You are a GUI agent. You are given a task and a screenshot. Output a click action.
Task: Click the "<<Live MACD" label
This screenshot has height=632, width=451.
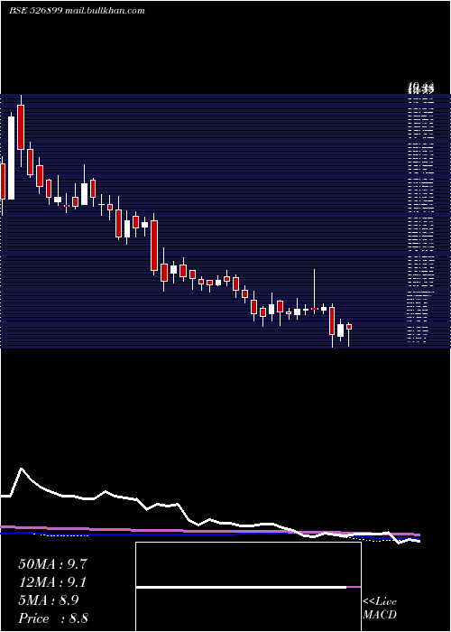380,609
